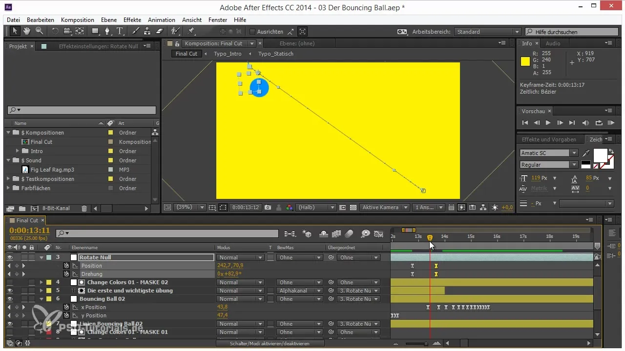Hide the Rotate Null layer
Viewport: 625px width, 351px height.
click(10, 257)
